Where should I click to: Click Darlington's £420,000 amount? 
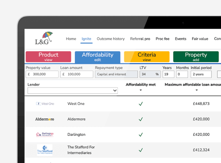[201, 134]
